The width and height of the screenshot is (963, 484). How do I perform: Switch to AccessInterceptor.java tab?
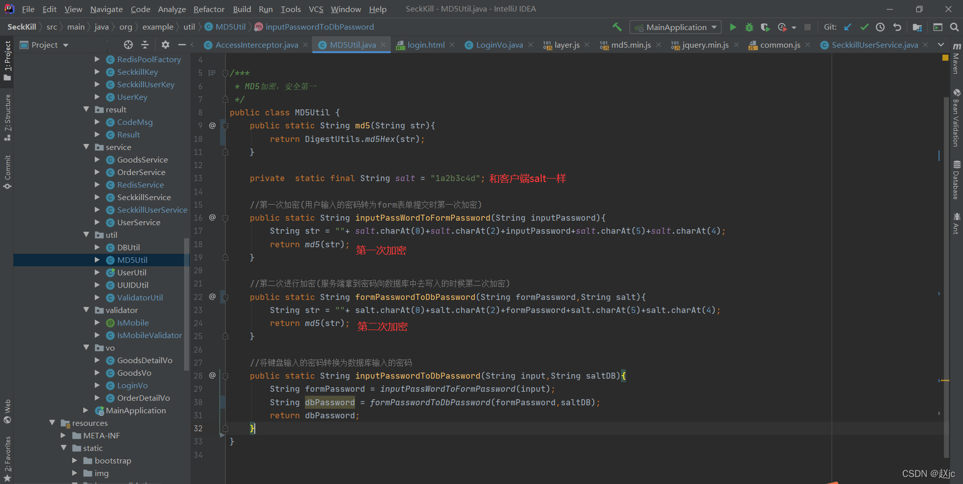pos(256,45)
